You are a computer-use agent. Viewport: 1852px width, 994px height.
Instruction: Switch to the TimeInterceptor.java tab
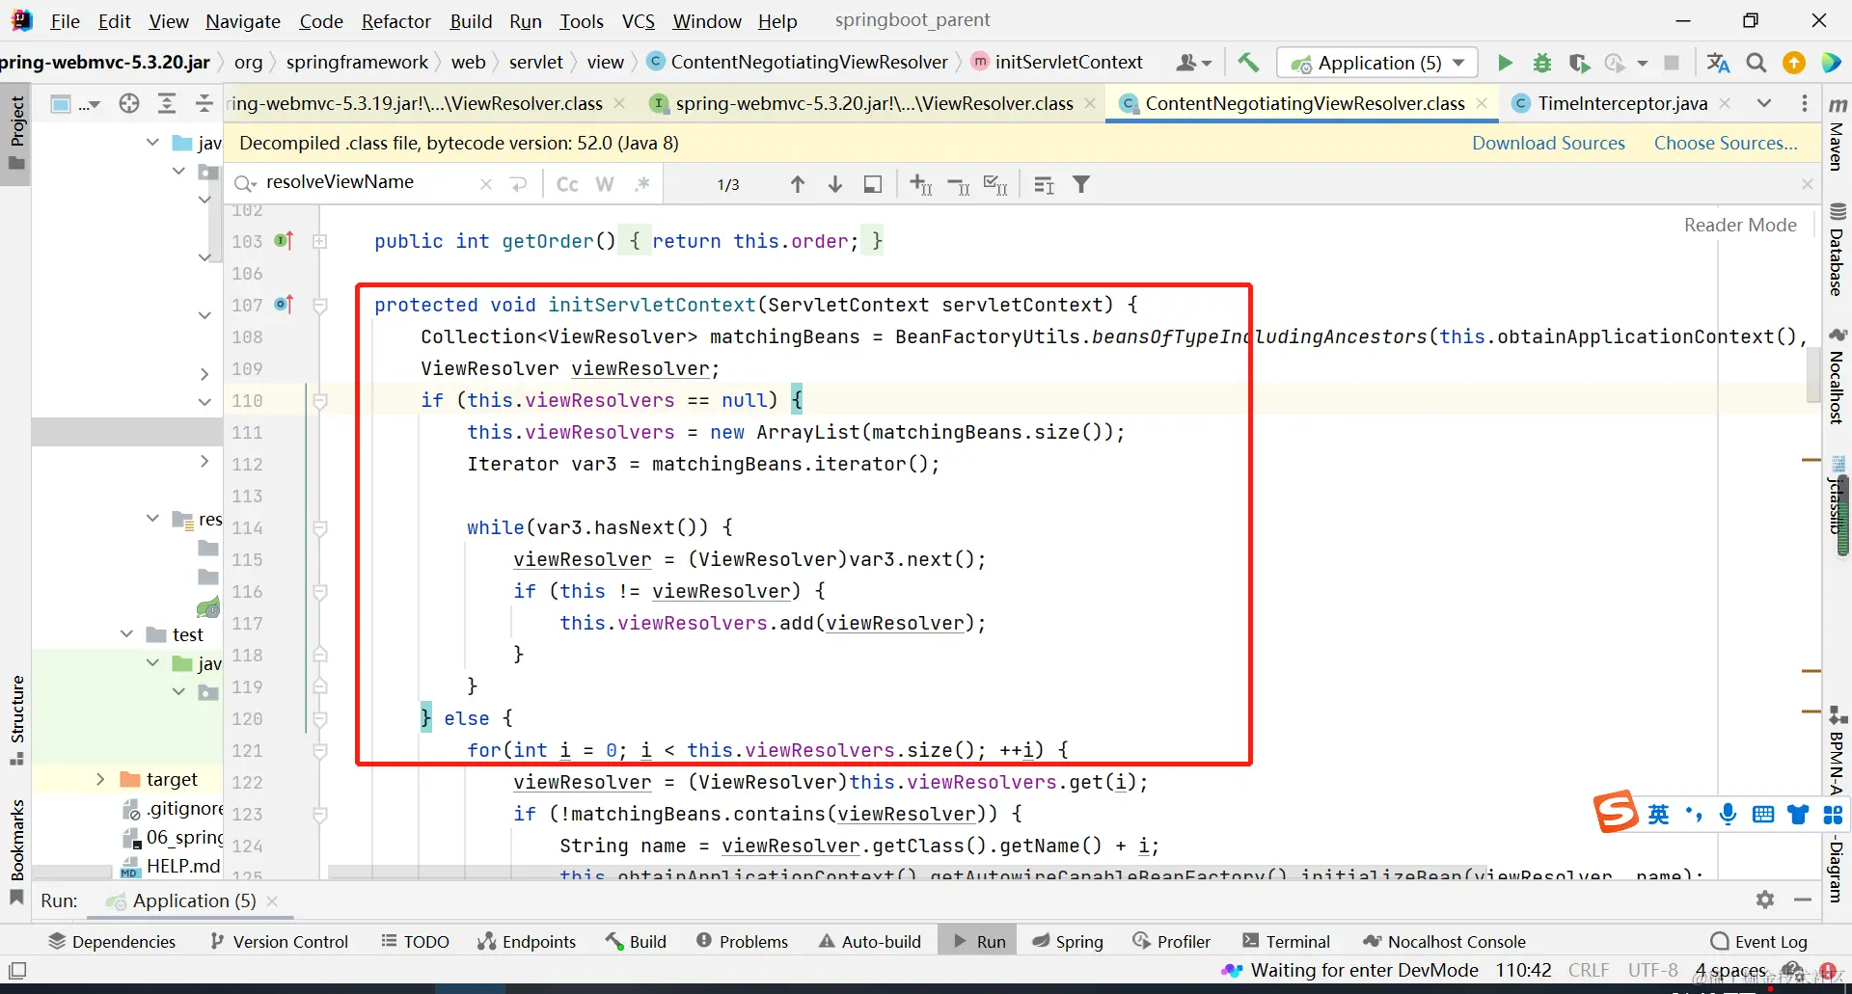1622,103
